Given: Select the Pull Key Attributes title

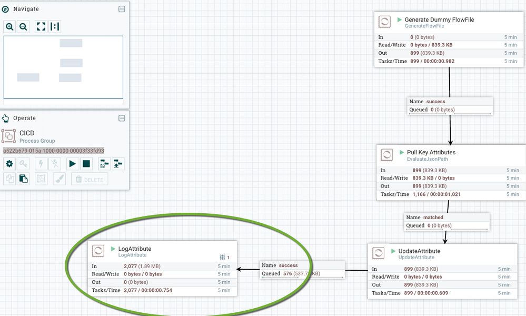Looking at the screenshot, I should 431,152.
